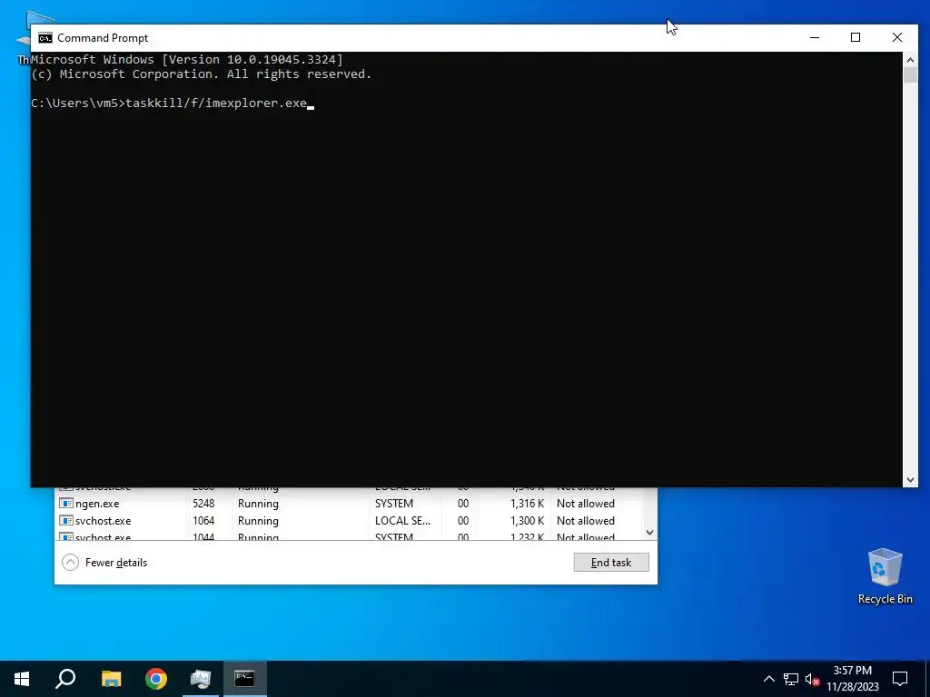Minimize the Command Prompt window
Viewport: 930px width, 697px height.
coord(815,37)
